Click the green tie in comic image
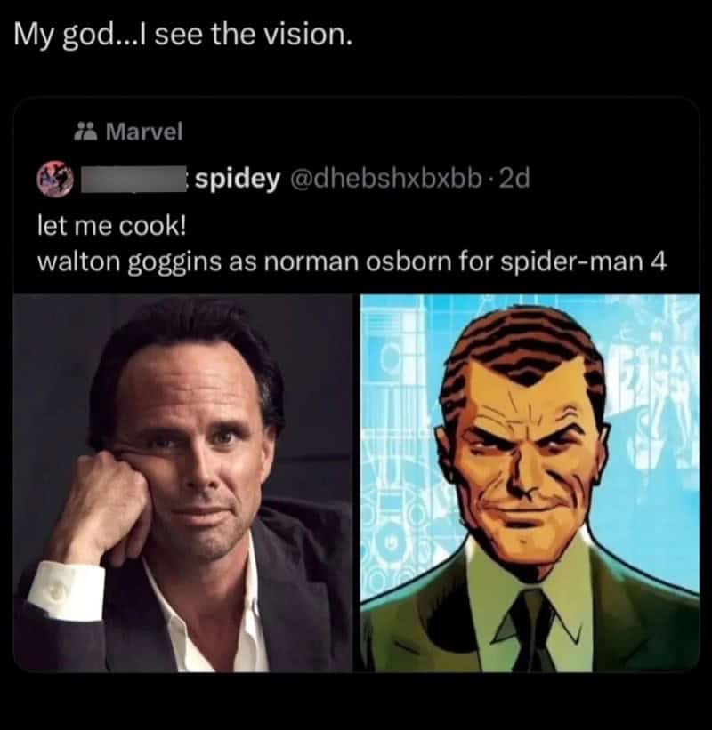This screenshot has height=730, width=712. (532, 622)
